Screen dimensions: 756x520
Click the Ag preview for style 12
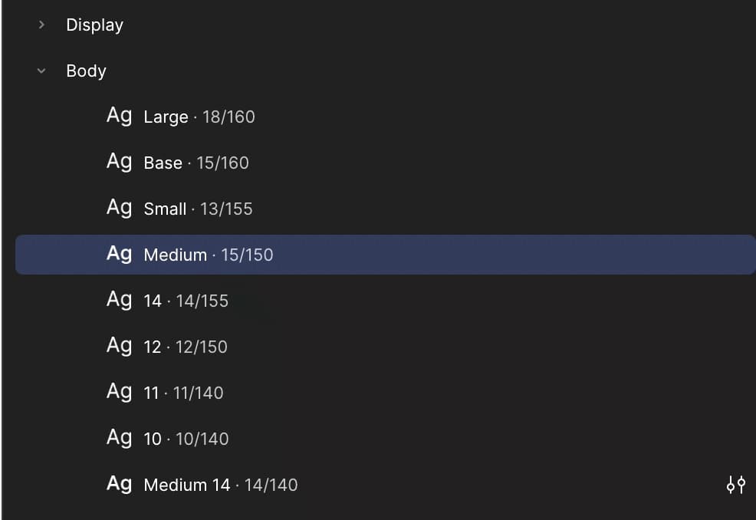point(119,346)
